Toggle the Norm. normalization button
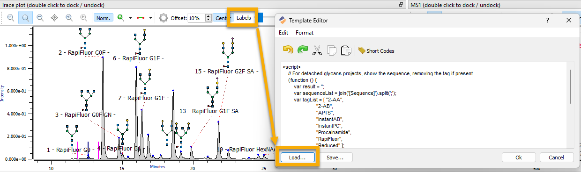 pyautogui.click(x=103, y=18)
